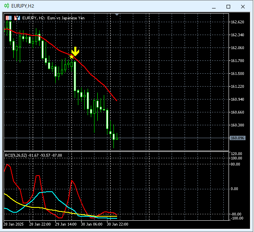Click the chart shift triangle marker
The width and height of the screenshot is (254, 232).
pos(117,15)
